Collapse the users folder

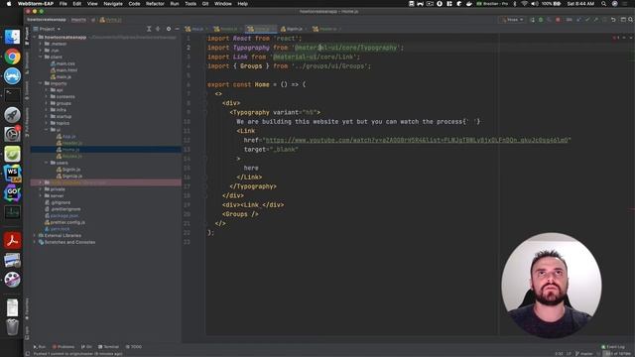[47, 163]
